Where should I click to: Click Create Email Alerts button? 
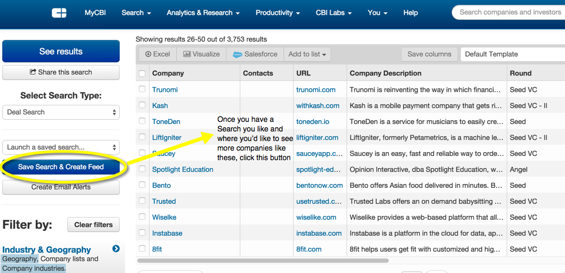coord(61,187)
